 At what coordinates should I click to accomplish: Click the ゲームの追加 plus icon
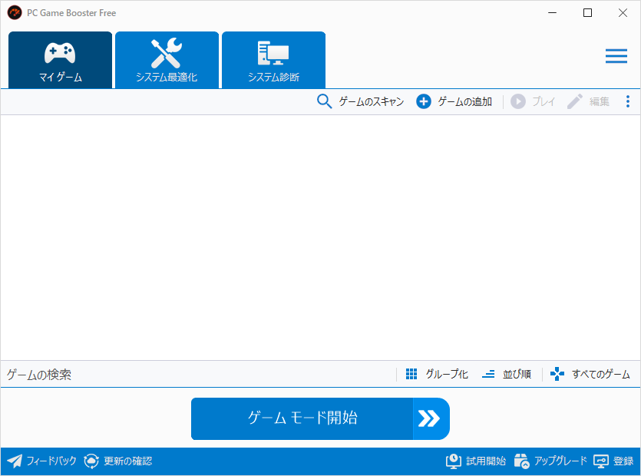pyautogui.click(x=424, y=101)
